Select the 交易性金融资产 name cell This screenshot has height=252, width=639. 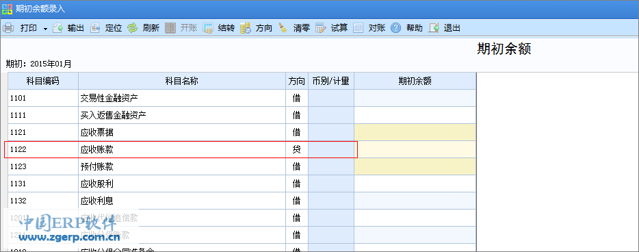point(182,98)
